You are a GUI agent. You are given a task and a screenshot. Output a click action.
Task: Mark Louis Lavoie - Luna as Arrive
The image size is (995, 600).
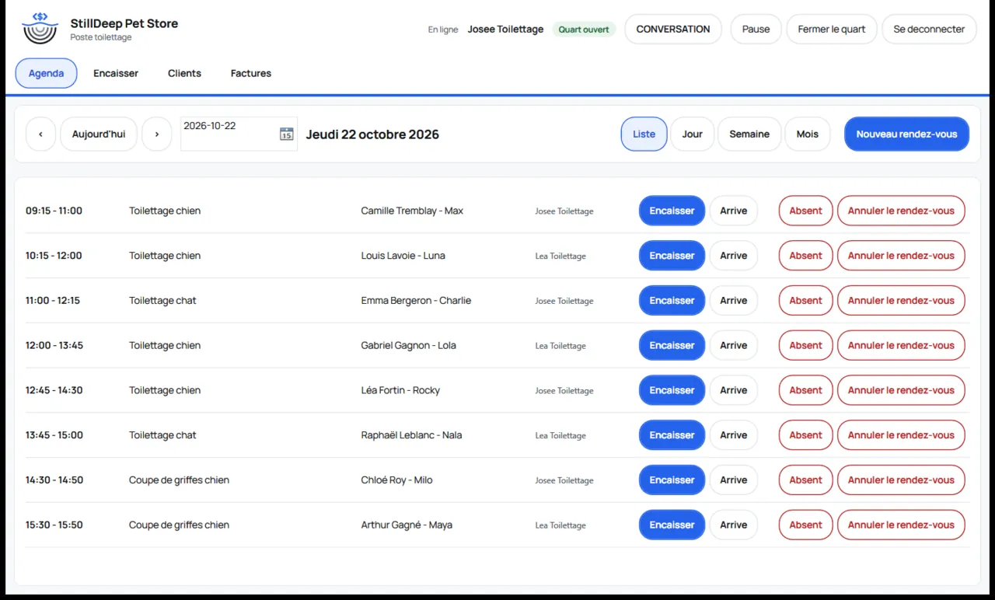[733, 256]
